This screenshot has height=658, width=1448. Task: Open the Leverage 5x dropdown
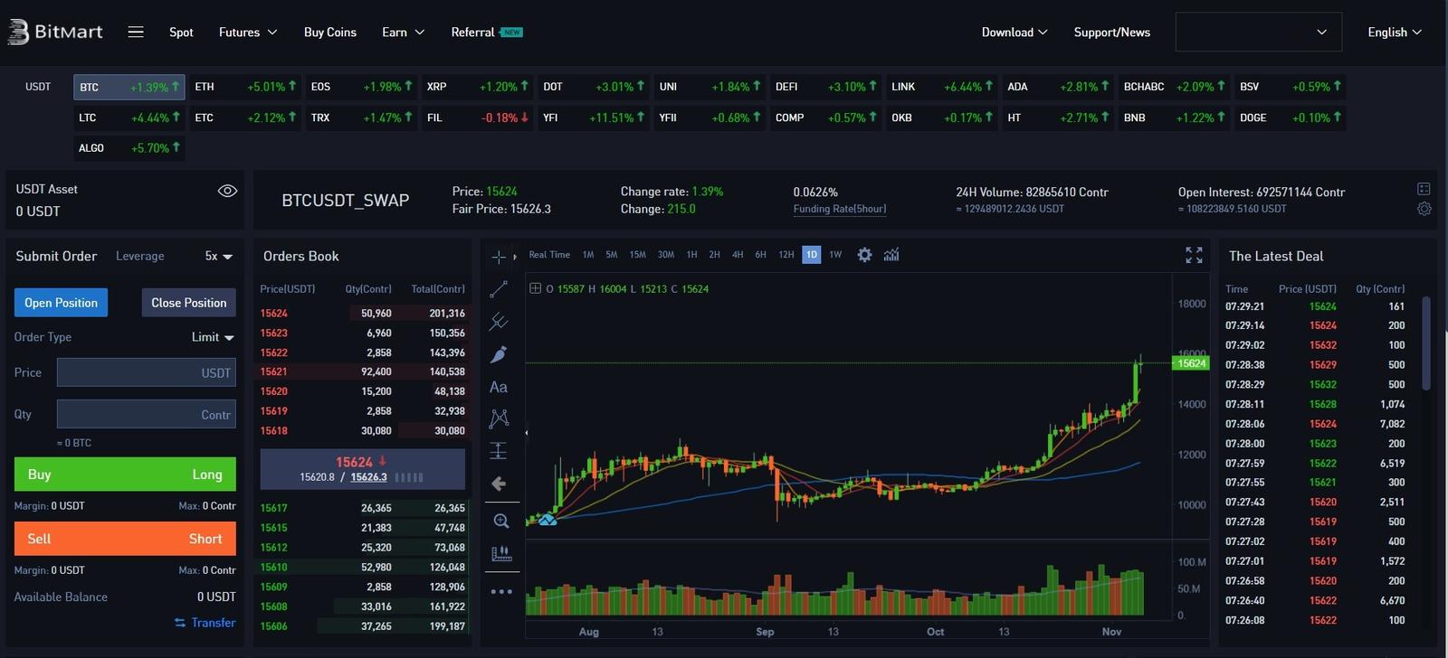[218, 256]
